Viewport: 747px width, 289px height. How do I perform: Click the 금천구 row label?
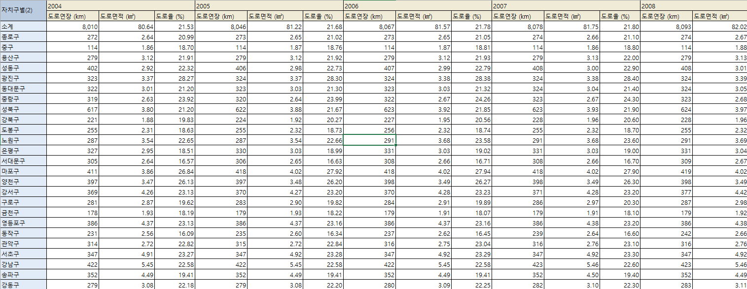pyautogui.click(x=23, y=213)
